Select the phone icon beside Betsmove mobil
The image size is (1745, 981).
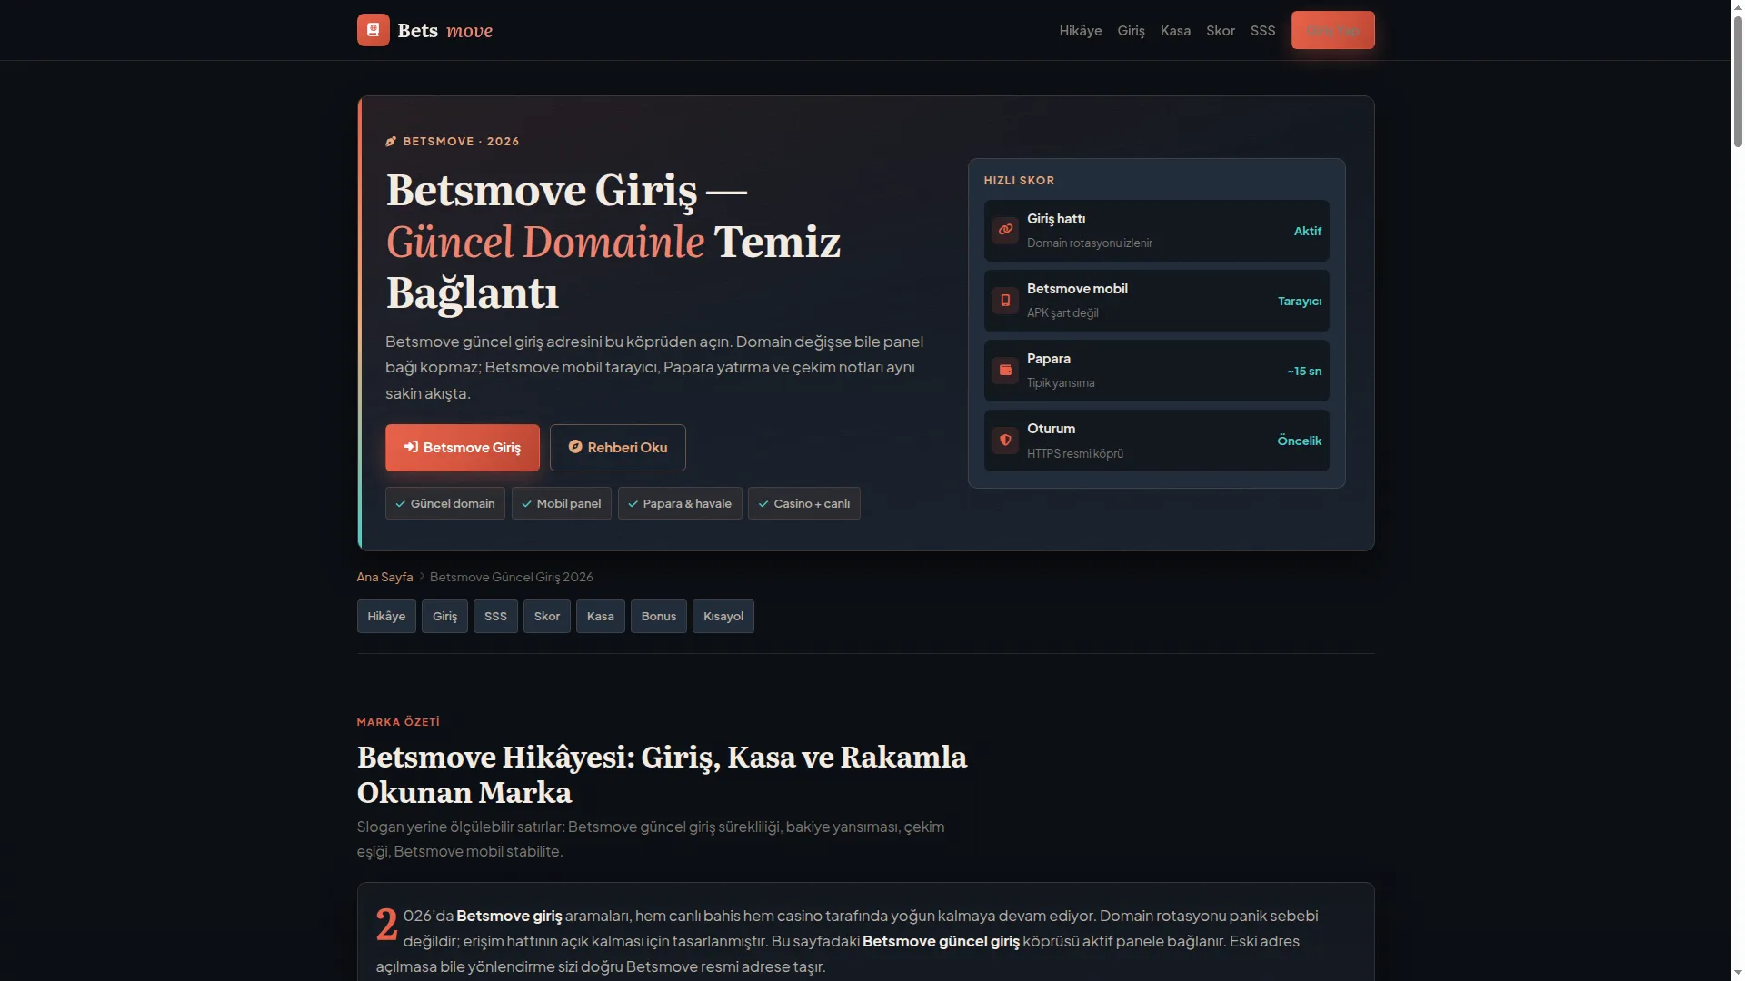(x=1005, y=300)
